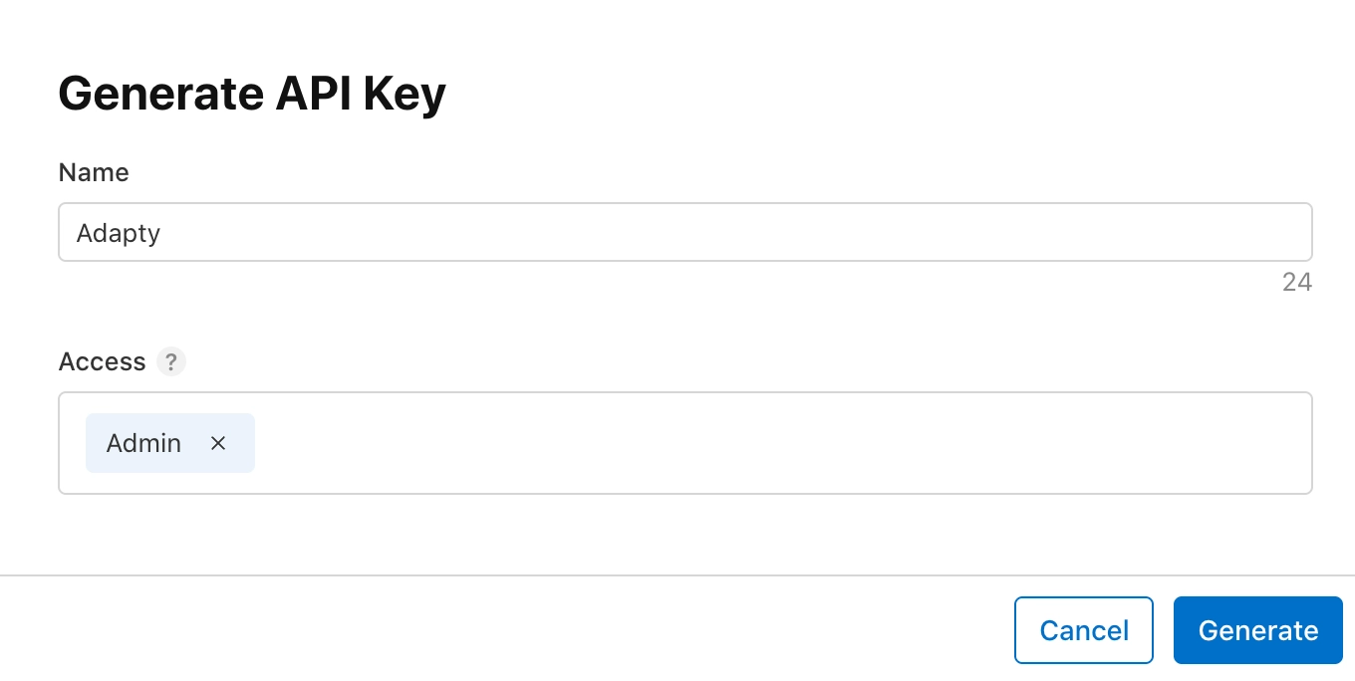The width and height of the screenshot is (1355, 681).
Task: Click inside the Name text field
Action: pyautogui.click(x=685, y=232)
